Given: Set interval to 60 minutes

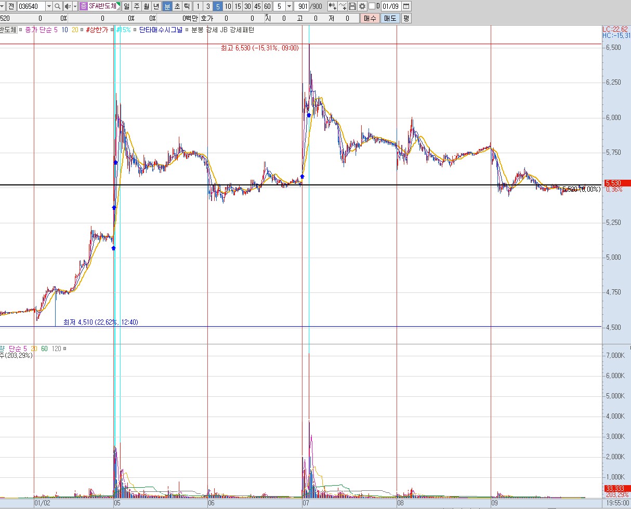Looking at the screenshot, I should [267, 6].
